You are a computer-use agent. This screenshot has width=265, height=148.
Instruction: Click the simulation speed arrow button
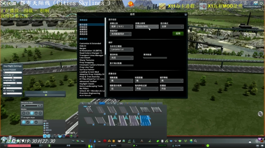click(40, 145)
